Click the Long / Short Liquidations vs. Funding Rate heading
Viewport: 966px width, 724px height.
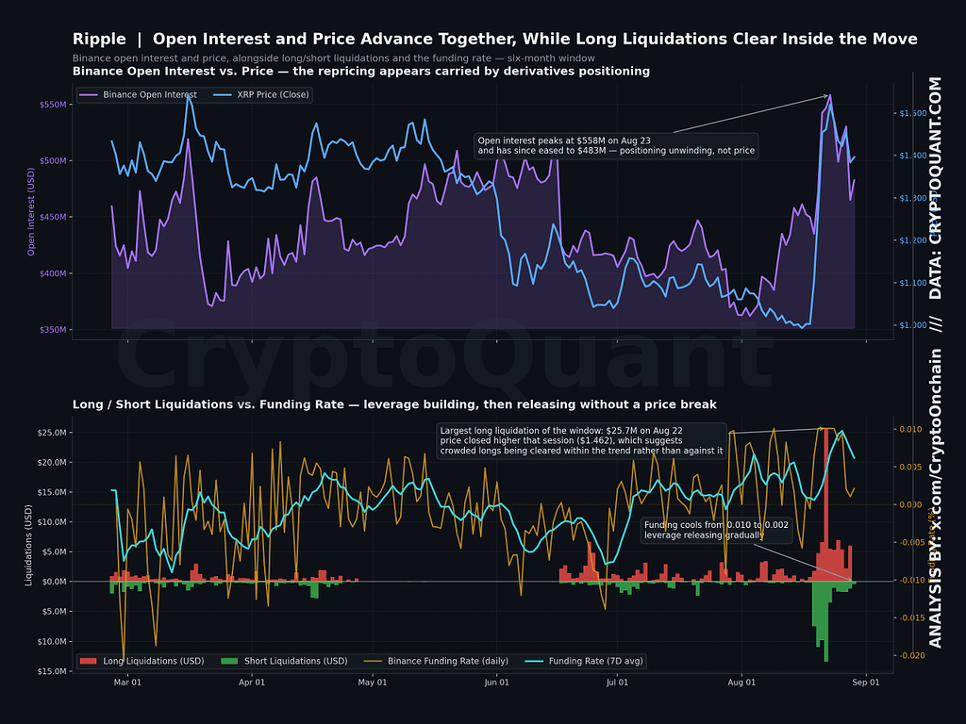394,404
